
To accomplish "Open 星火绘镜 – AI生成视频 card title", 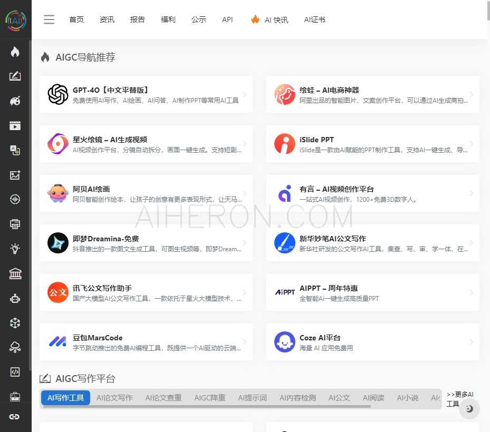I will click(x=110, y=140).
